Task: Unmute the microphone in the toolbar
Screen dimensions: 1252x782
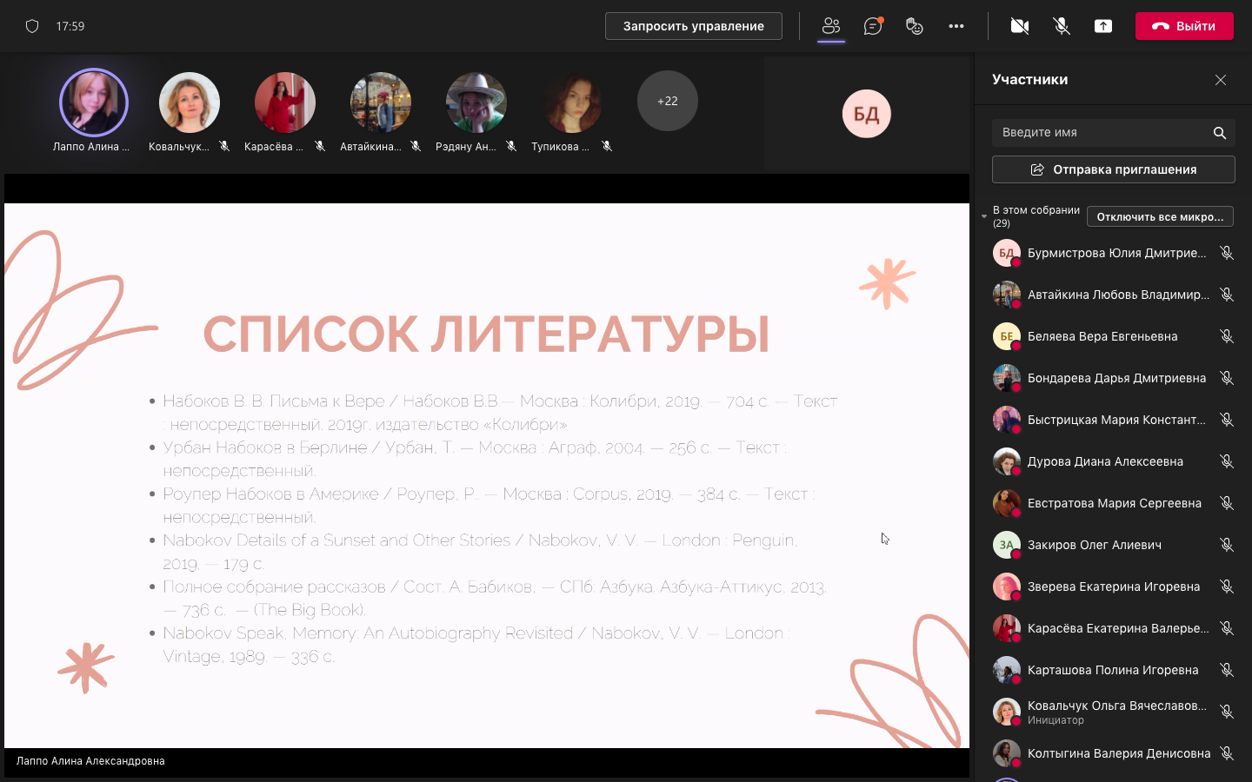Action: click(x=1062, y=26)
